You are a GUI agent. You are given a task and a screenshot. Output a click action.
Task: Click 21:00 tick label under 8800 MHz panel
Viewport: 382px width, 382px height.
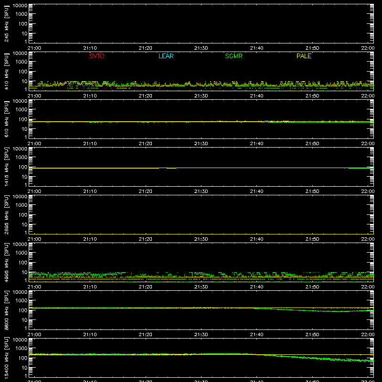coord(34,335)
